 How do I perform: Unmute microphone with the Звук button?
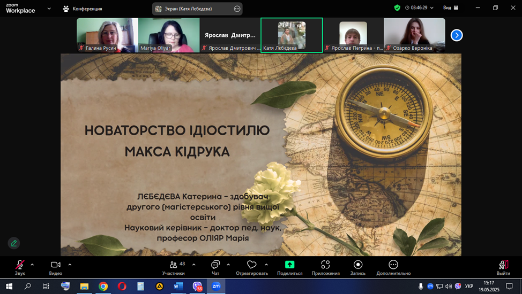click(20, 265)
